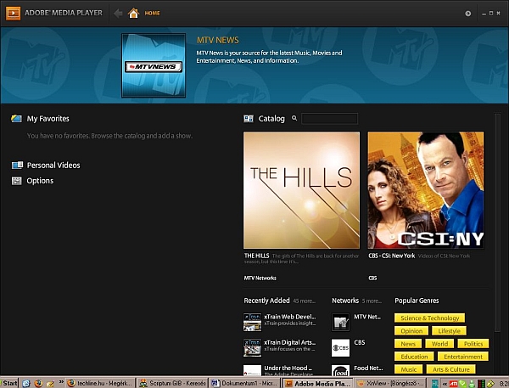Click the ATI tray icon
The width and height of the screenshot is (509, 388).
click(454, 384)
